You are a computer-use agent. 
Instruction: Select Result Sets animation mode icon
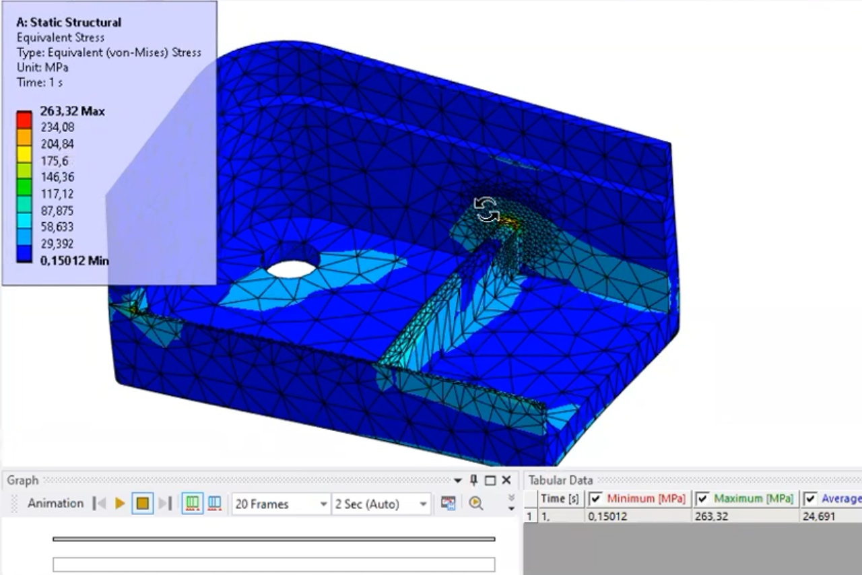(x=215, y=504)
